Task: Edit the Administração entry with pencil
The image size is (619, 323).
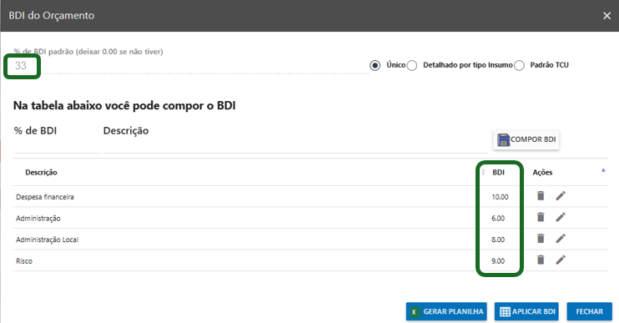Action: point(561,217)
